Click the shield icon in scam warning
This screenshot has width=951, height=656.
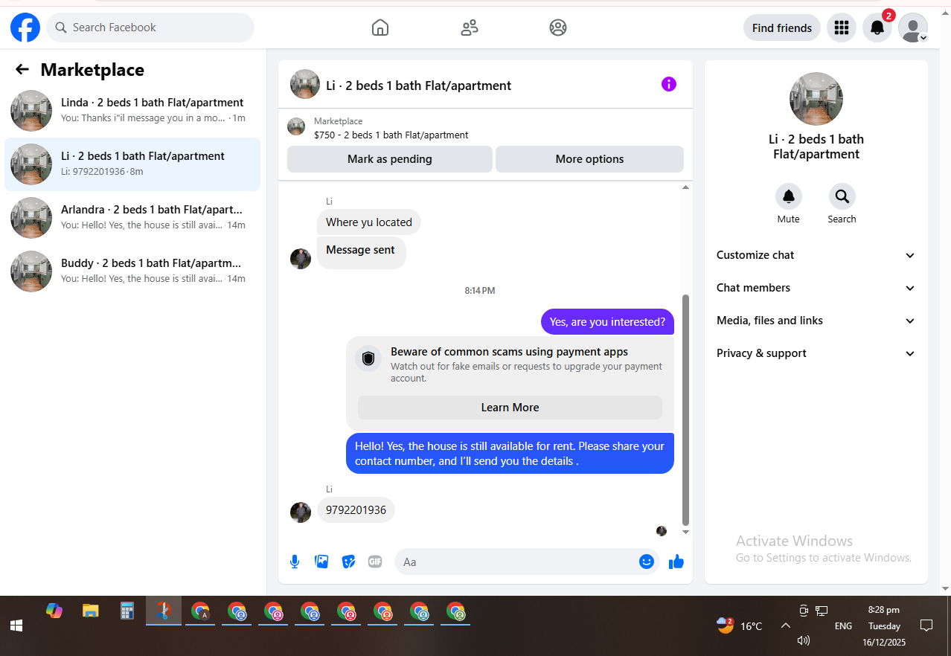(368, 358)
